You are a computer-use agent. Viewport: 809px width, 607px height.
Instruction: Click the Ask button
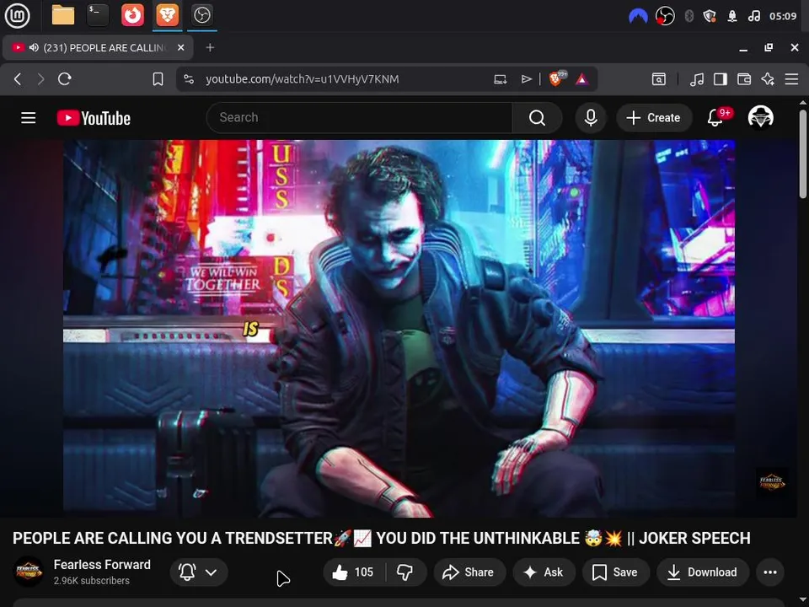[x=544, y=572]
